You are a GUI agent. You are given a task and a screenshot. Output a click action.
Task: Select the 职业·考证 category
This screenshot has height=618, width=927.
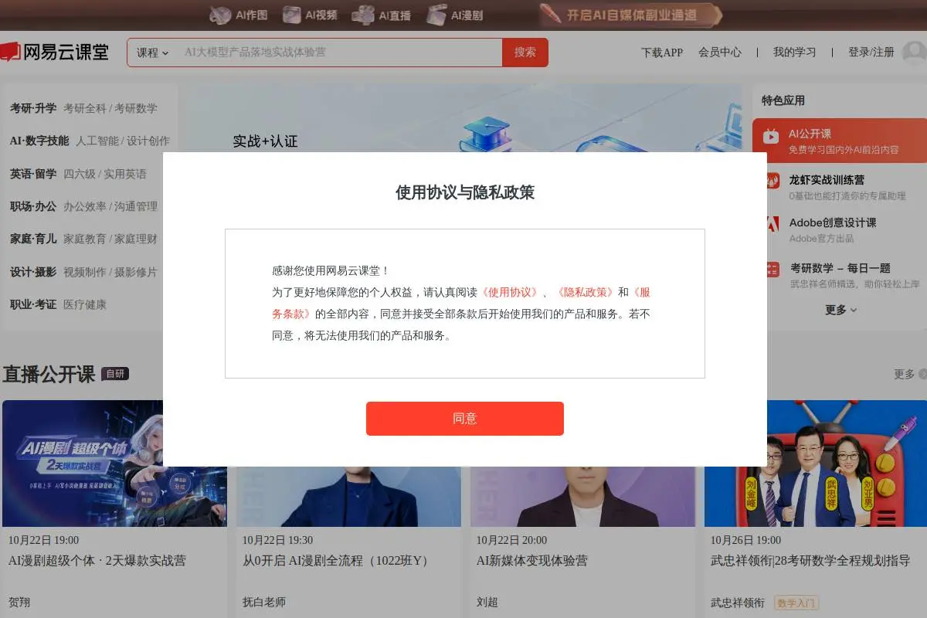[33, 304]
